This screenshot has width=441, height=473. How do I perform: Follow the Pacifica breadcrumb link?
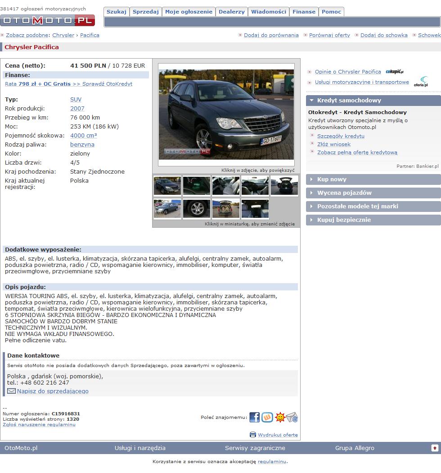point(90,35)
